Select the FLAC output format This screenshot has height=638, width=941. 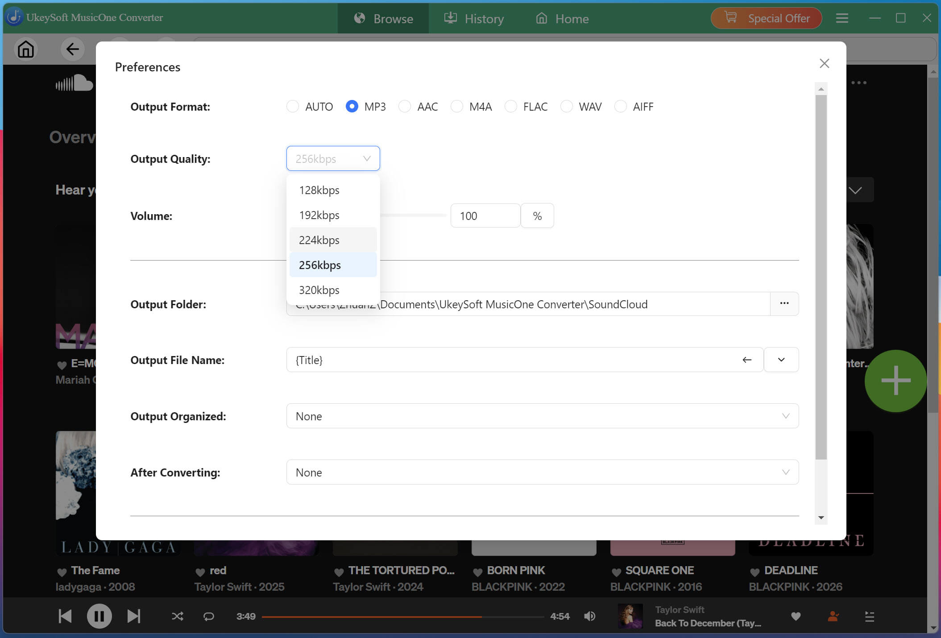(511, 106)
